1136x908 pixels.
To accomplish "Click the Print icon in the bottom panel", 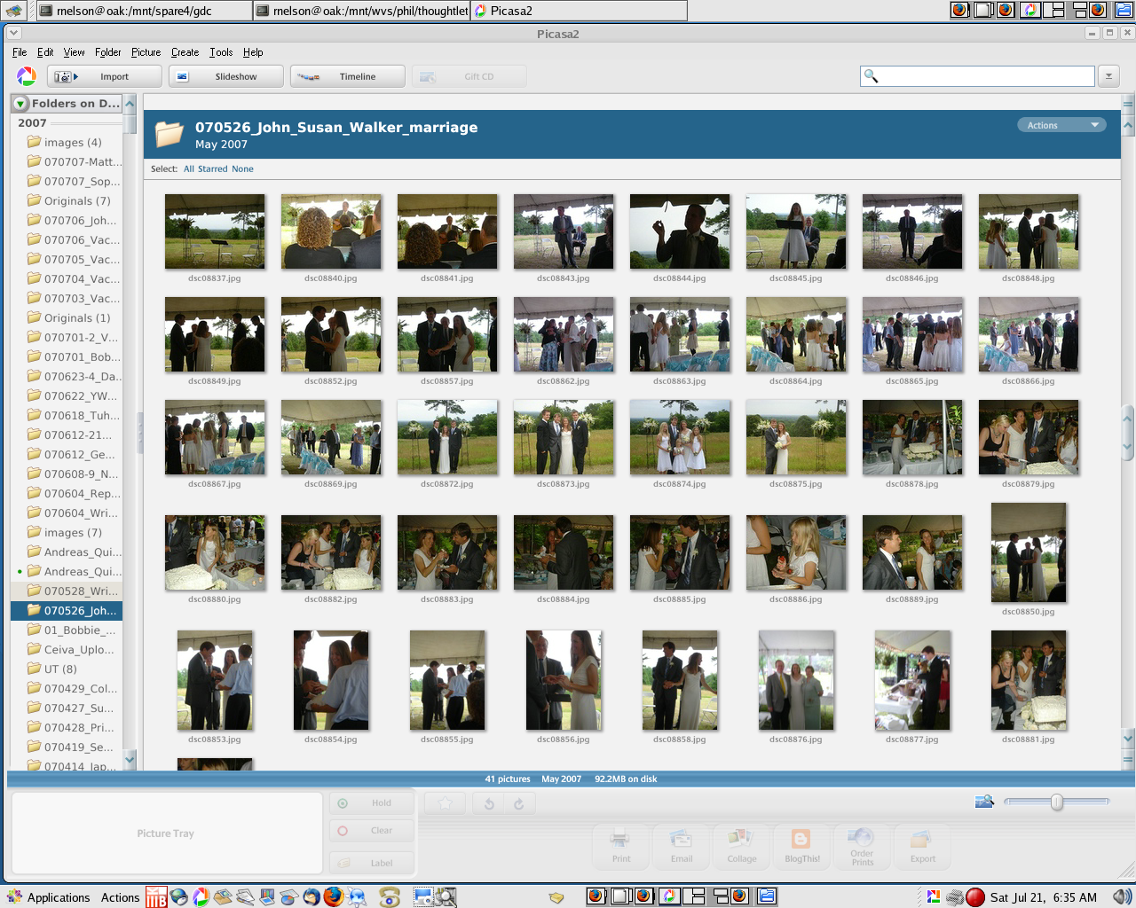I will tap(621, 846).
